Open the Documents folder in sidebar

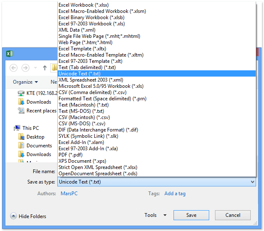click(x=39, y=146)
